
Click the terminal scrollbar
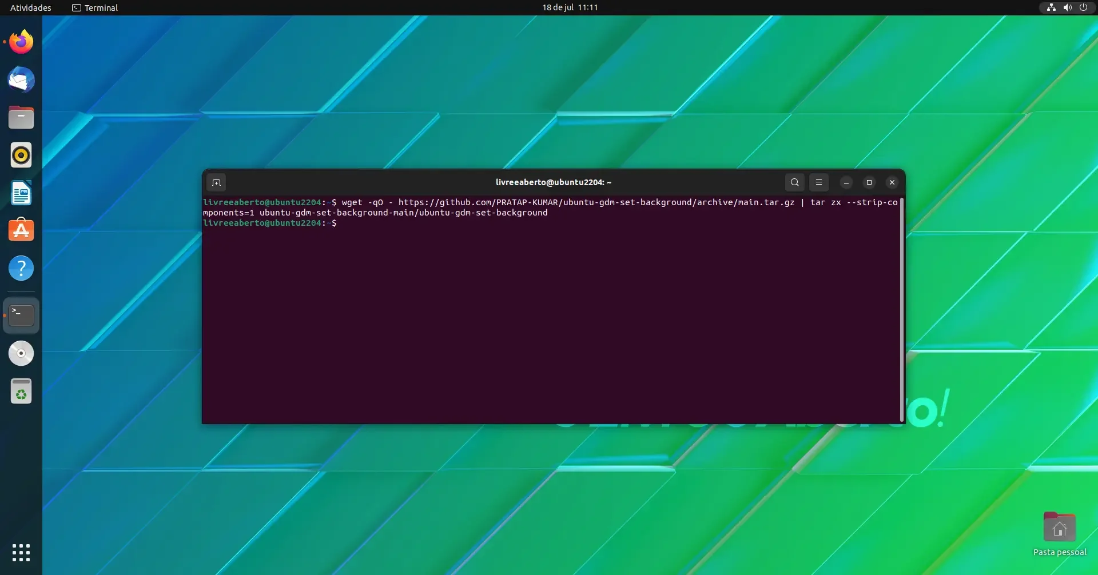902,310
